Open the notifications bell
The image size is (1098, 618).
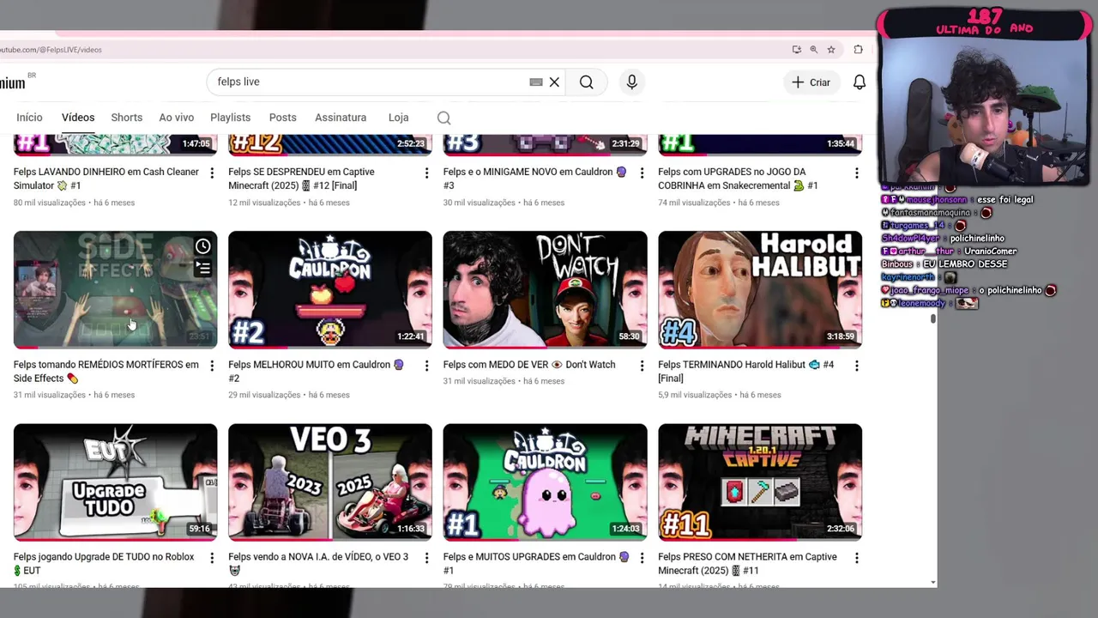pyautogui.click(x=859, y=82)
